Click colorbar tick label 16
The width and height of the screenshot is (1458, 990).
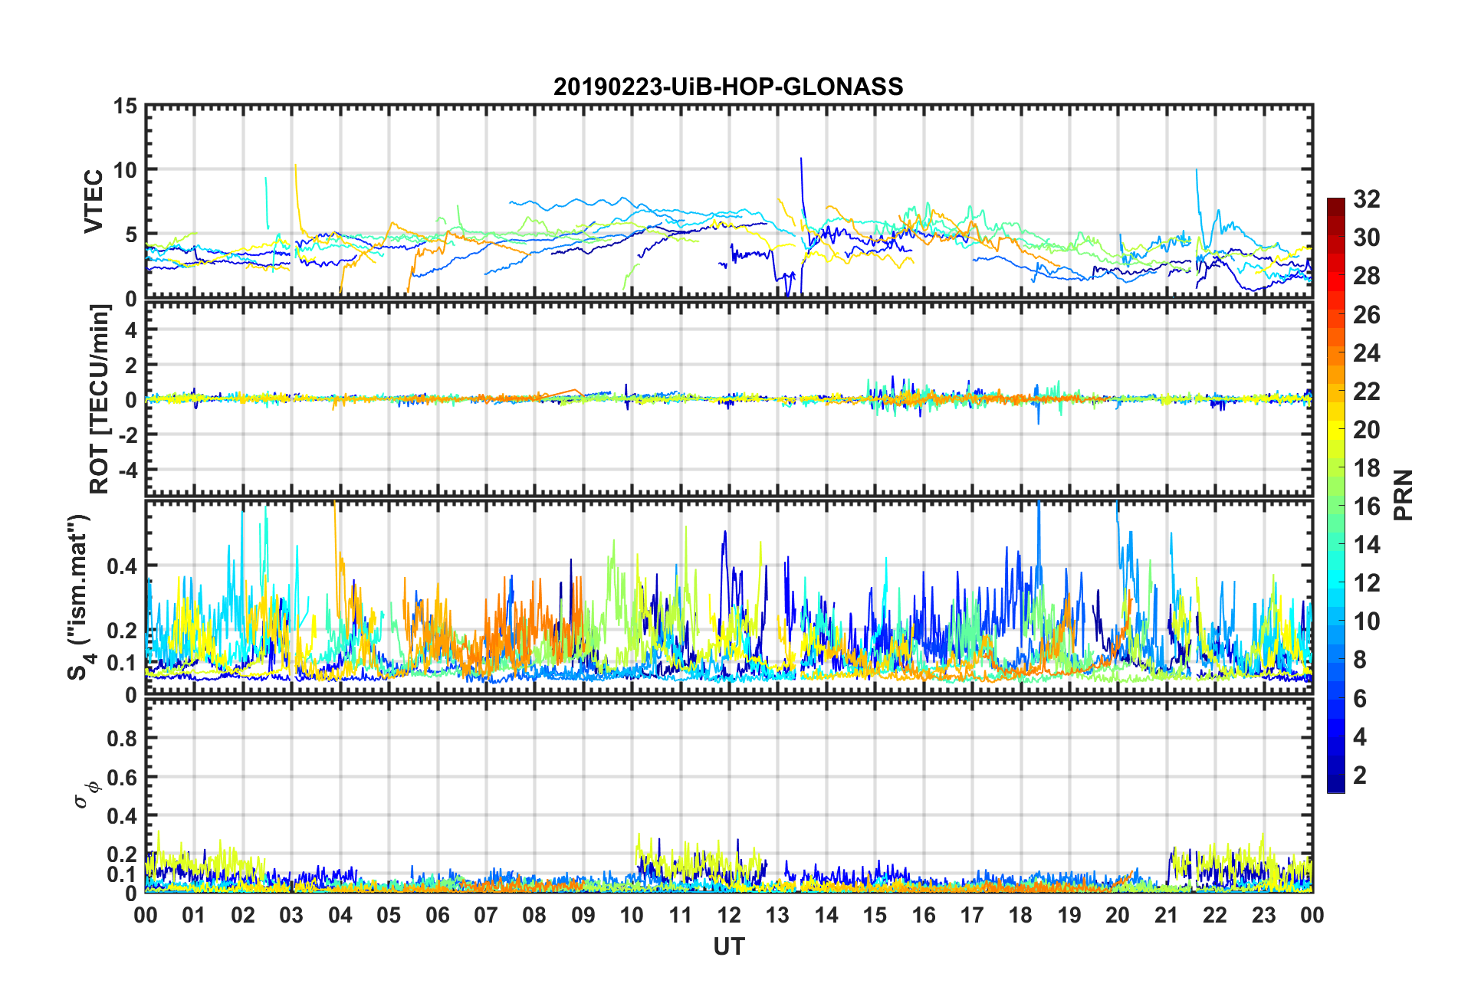pyautogui.click(x=1366, y=506)
